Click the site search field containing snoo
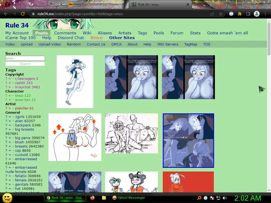271x203 pixels. (x=25, y=58)
